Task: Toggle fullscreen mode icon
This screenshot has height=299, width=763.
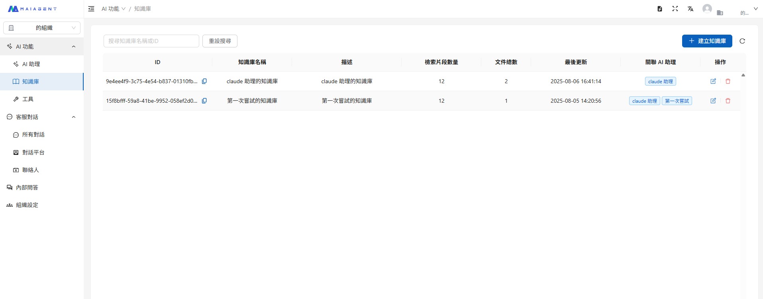Action: (675, 9)
